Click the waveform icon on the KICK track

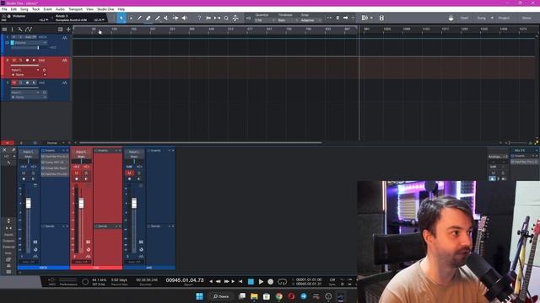click(x=64, y=37)
